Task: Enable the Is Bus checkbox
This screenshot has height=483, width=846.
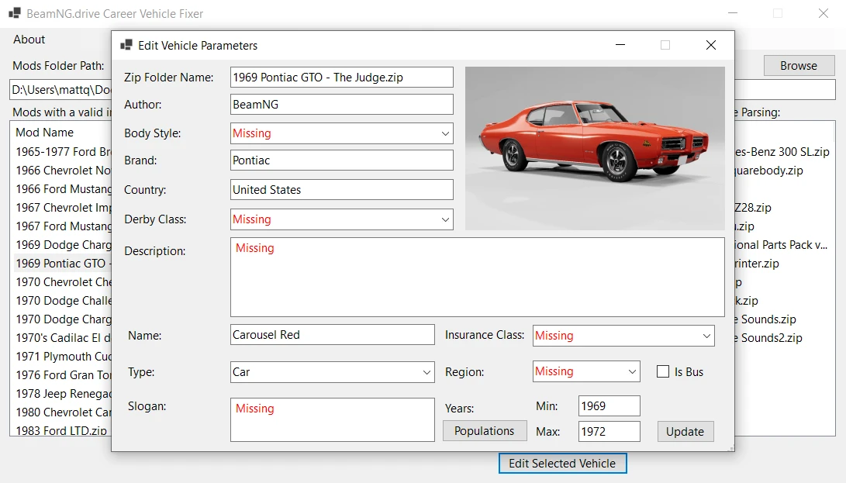Action: [x=663, y=372]
